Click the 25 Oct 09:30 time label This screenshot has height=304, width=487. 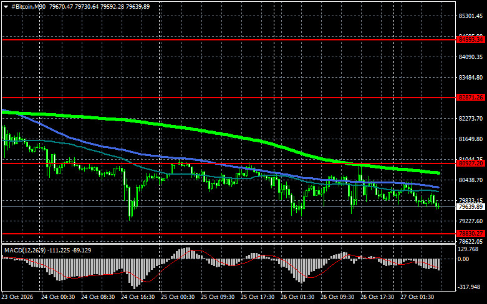click(218, 297)
